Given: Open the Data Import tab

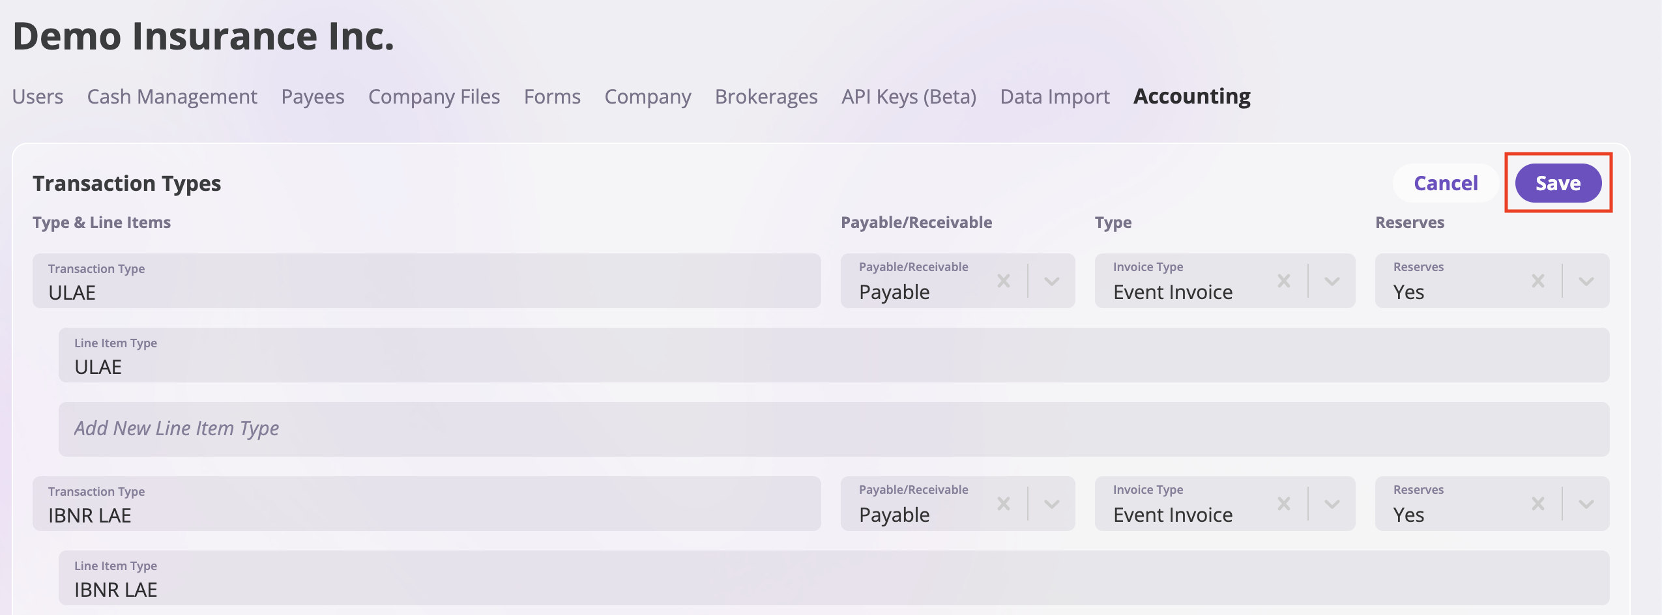Looking at the screenshot, I should click(x=1055, y=96).
